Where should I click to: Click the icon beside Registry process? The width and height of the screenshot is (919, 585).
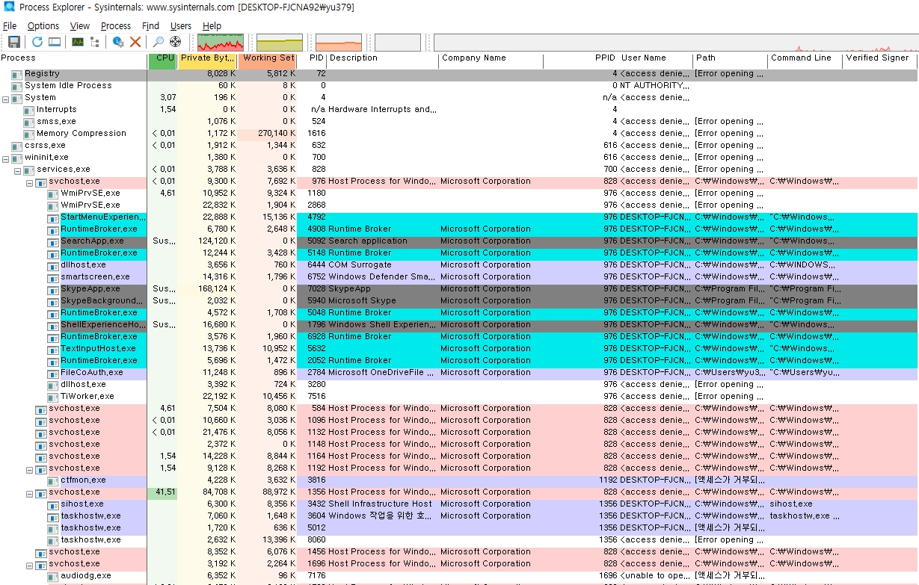click(17, 74)
